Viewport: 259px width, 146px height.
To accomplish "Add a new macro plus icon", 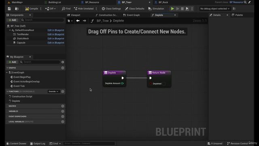I will pos(63,106).
